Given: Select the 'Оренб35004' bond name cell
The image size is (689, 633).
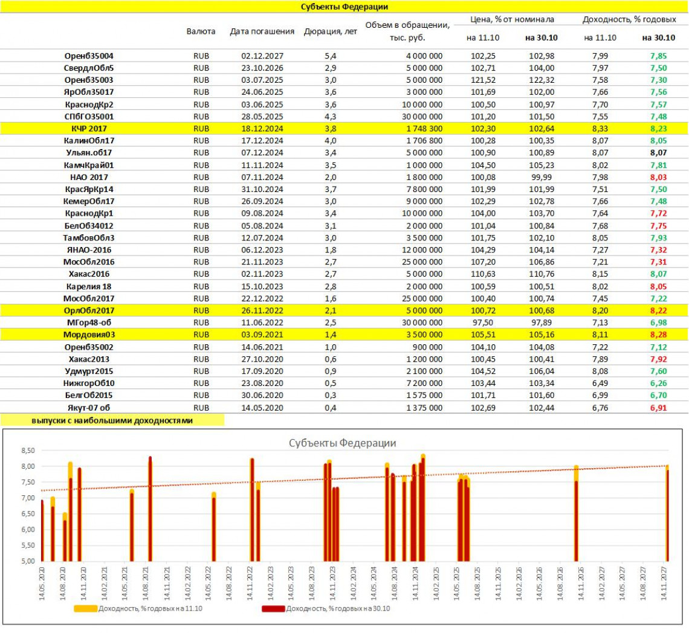Looking at the screenshot, I should (x=89, y=56).
